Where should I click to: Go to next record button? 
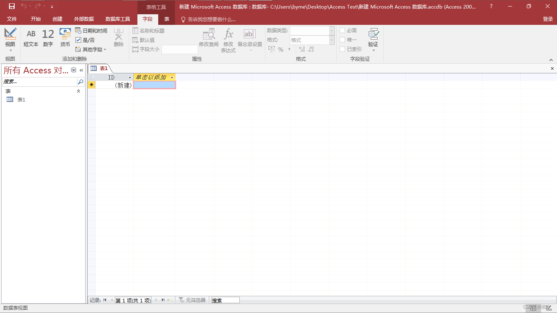[156, 300]
